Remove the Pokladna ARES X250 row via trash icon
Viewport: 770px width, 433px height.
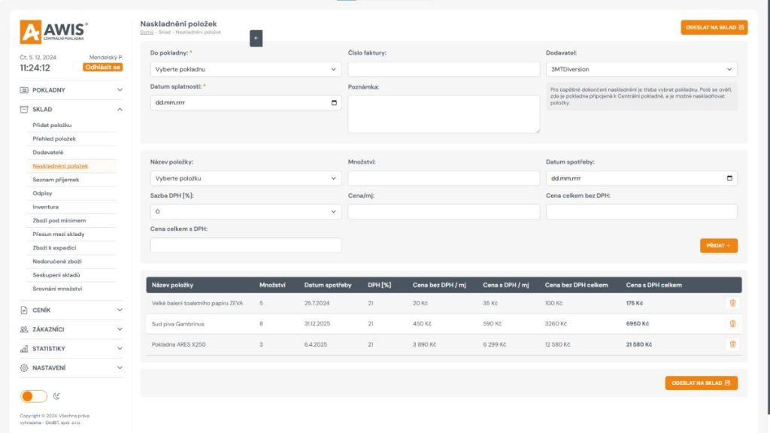tap(732, 344)
